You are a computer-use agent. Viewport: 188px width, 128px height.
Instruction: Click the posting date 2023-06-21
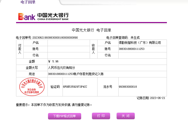158,98
